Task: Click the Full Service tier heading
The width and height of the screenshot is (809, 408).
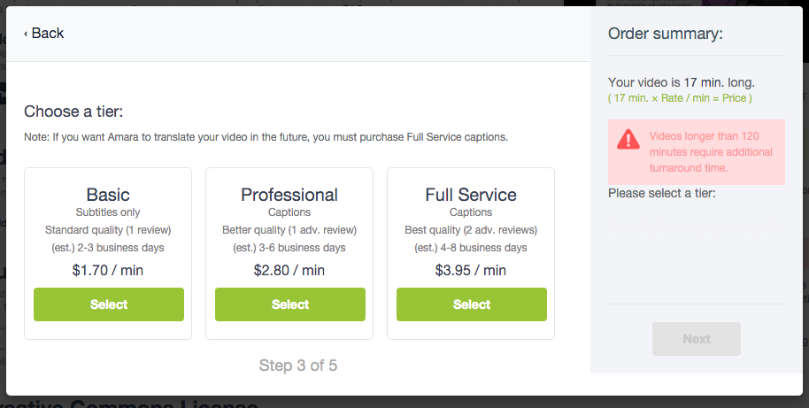Action: coord(471,195)
